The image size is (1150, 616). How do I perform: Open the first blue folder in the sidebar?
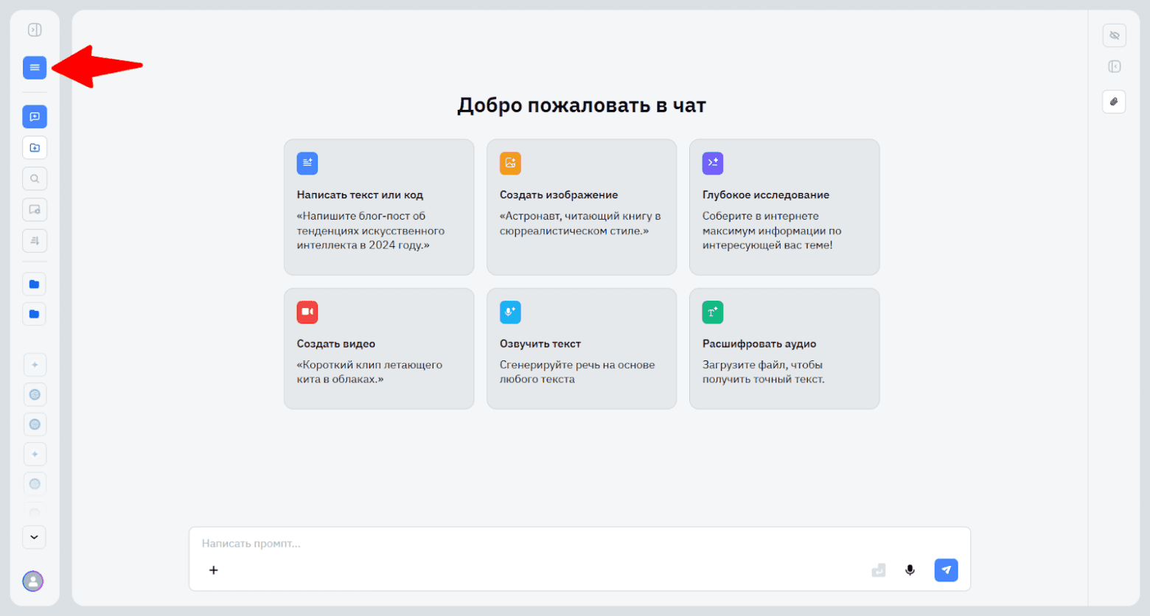(34, 284)
